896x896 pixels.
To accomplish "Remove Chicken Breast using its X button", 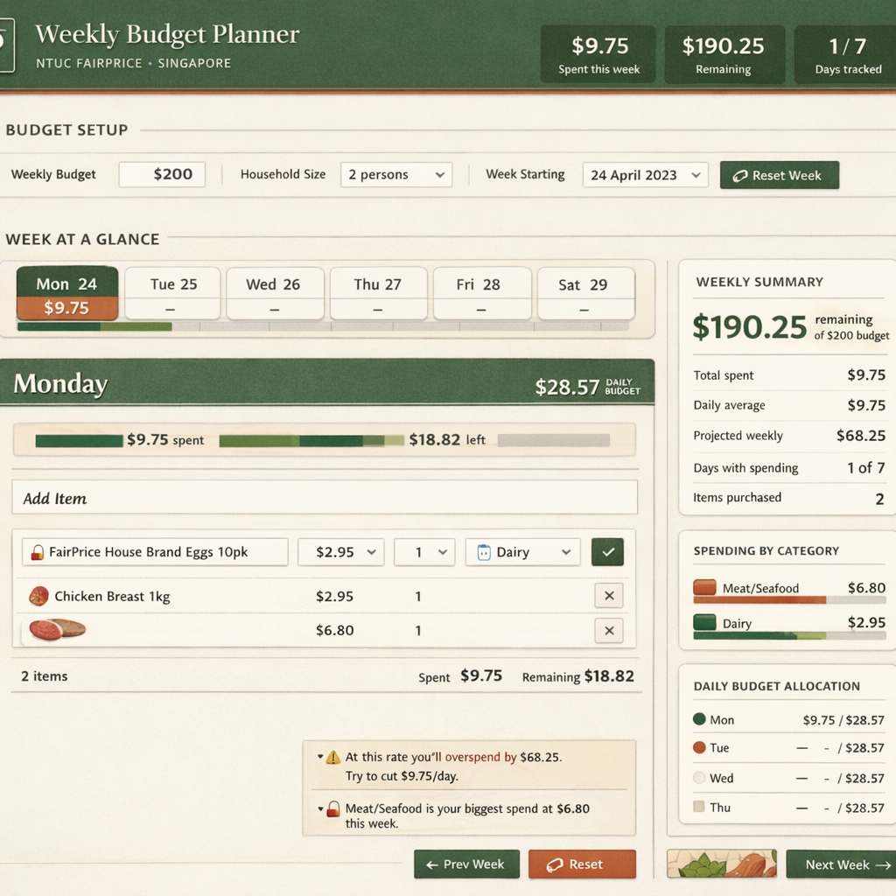I will pos(608,596).
